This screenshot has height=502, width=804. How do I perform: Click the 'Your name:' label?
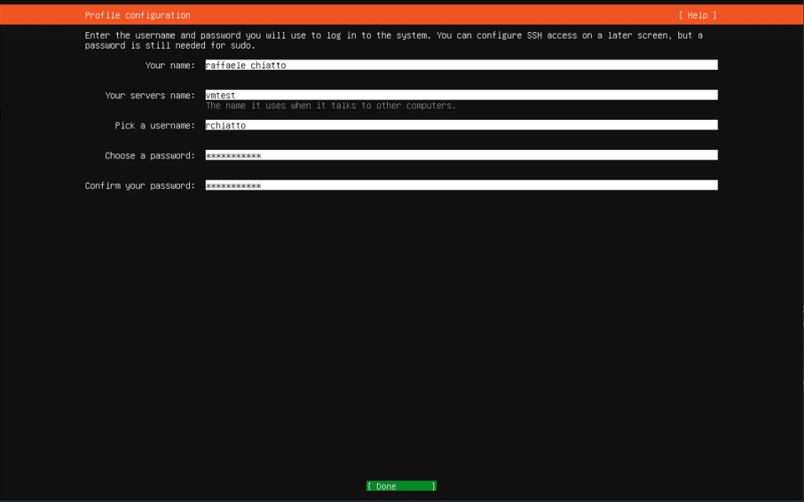tap(170, 66)
